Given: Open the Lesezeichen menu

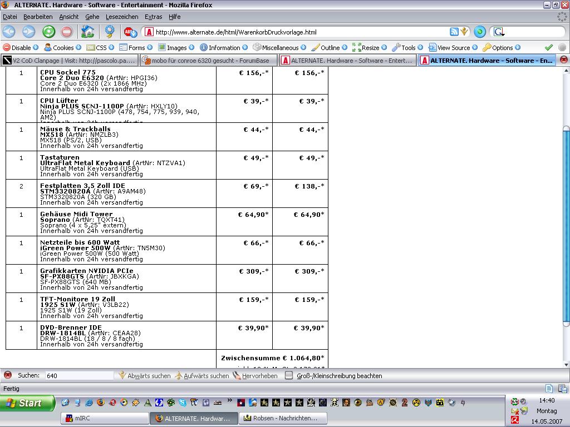Looking at the screenshot, I should 122,17.
